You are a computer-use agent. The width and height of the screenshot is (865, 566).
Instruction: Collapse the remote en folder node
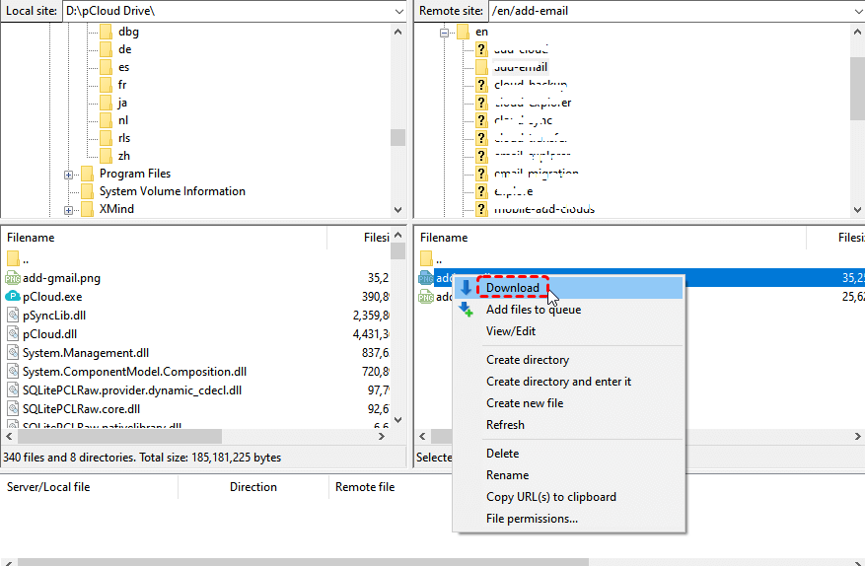tap(444, 32)
